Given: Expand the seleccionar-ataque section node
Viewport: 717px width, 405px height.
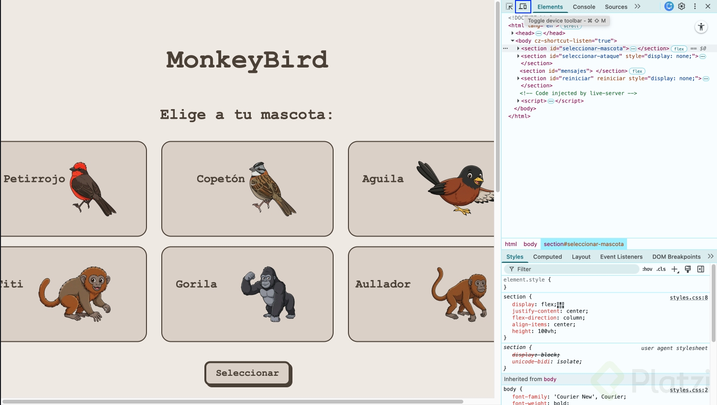Looking at the screenshot, I should pos(518,56).
